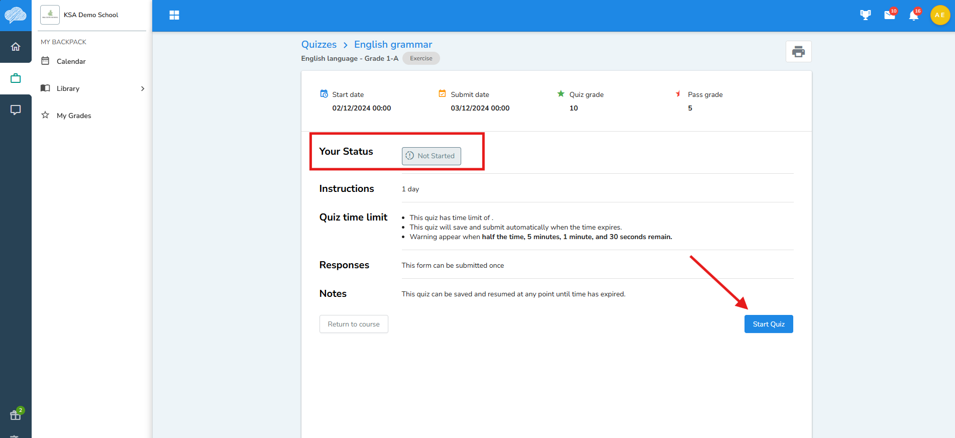
Task: Click the Submit date calendar icon
Action: tap(443, 94)
